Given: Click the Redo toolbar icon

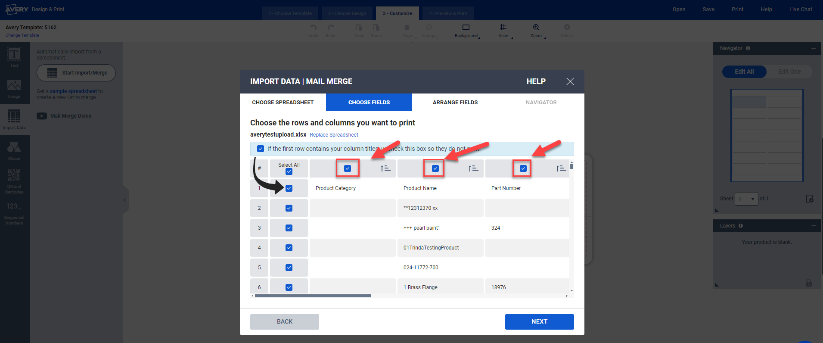Looking at the screenshot, I should pos(330,30).
